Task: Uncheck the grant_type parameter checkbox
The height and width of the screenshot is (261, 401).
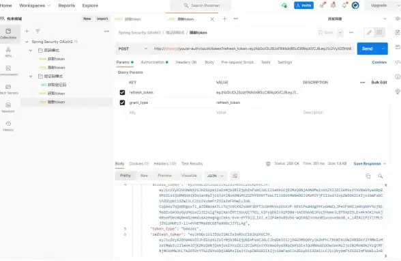Action: pos(122,102)
